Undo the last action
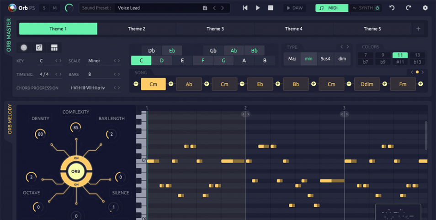The height and width of the screenshot is (220, 436). [x=392, y=8]
